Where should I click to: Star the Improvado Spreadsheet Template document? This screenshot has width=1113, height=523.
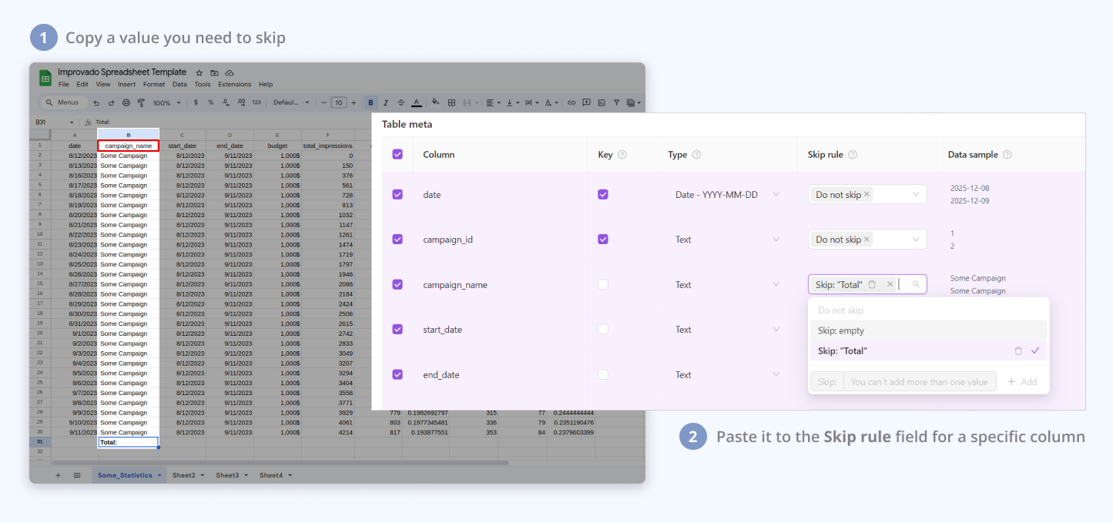point(199,72)
